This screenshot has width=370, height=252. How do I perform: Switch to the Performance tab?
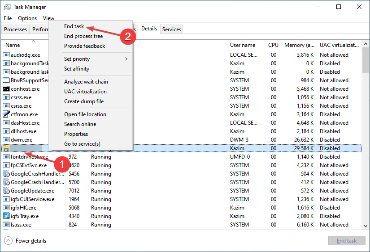coord(39,29)
